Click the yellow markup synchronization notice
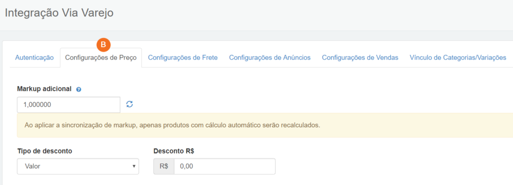 click(x=265, y=125)
